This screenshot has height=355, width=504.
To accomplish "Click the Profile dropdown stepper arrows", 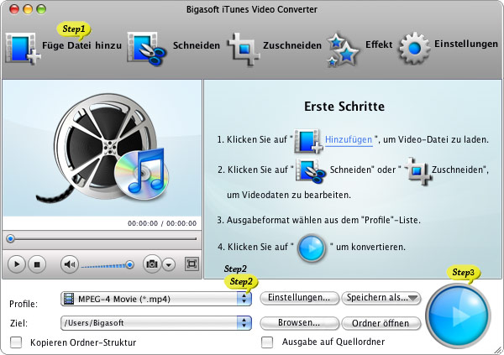I will coord(244,299).
